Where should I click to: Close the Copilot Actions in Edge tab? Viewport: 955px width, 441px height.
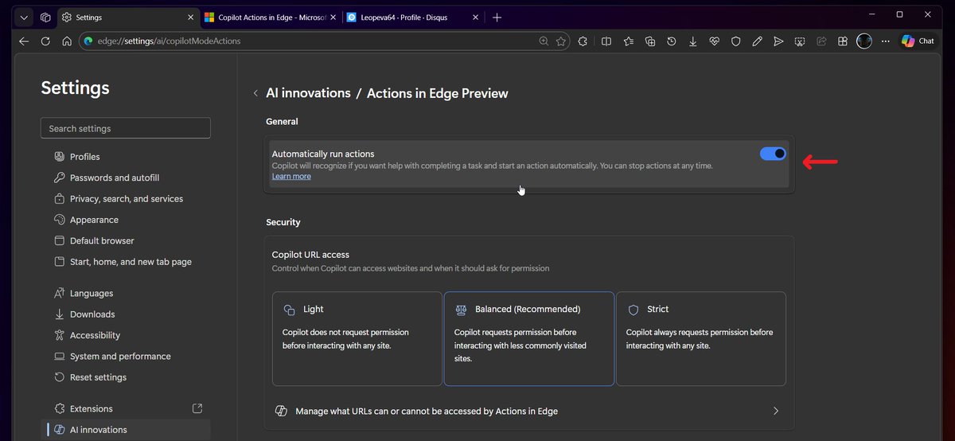tap(333, 17)
